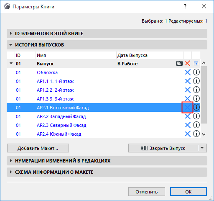Screen dimensions: 214x201
Task: Show info for Обложка layout
Action: [196, 72]
